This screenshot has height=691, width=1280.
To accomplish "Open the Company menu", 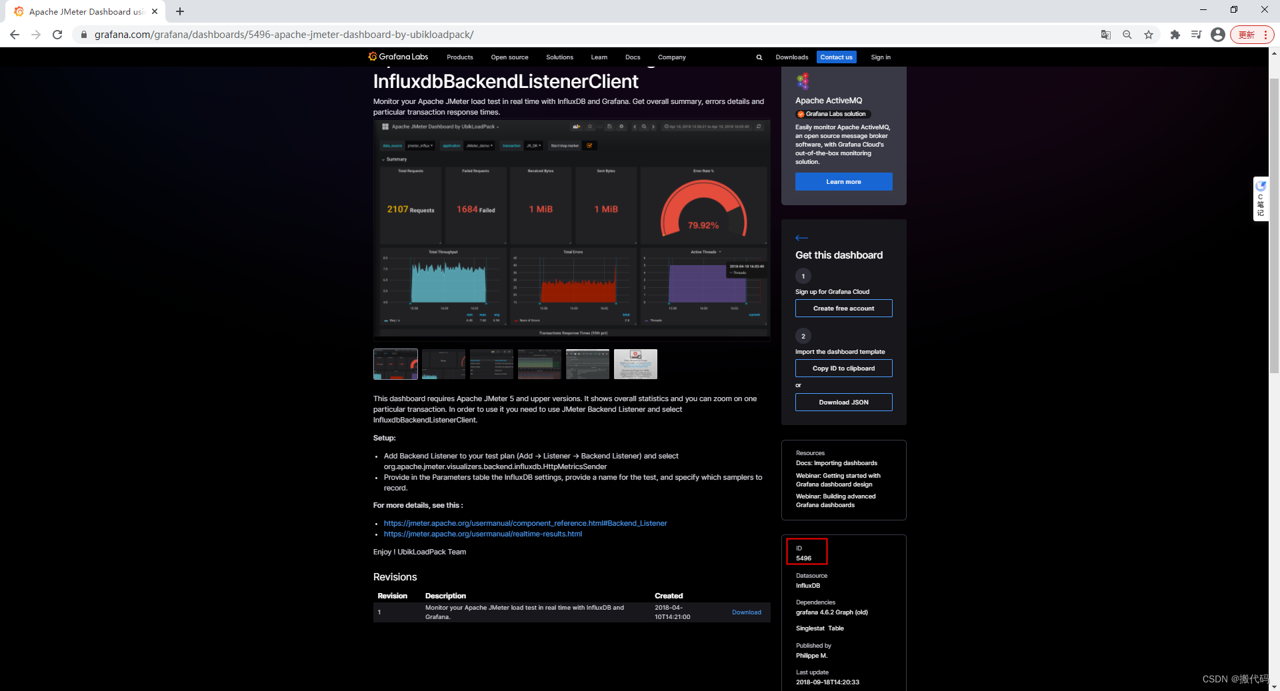I will (x=671, y=57).
